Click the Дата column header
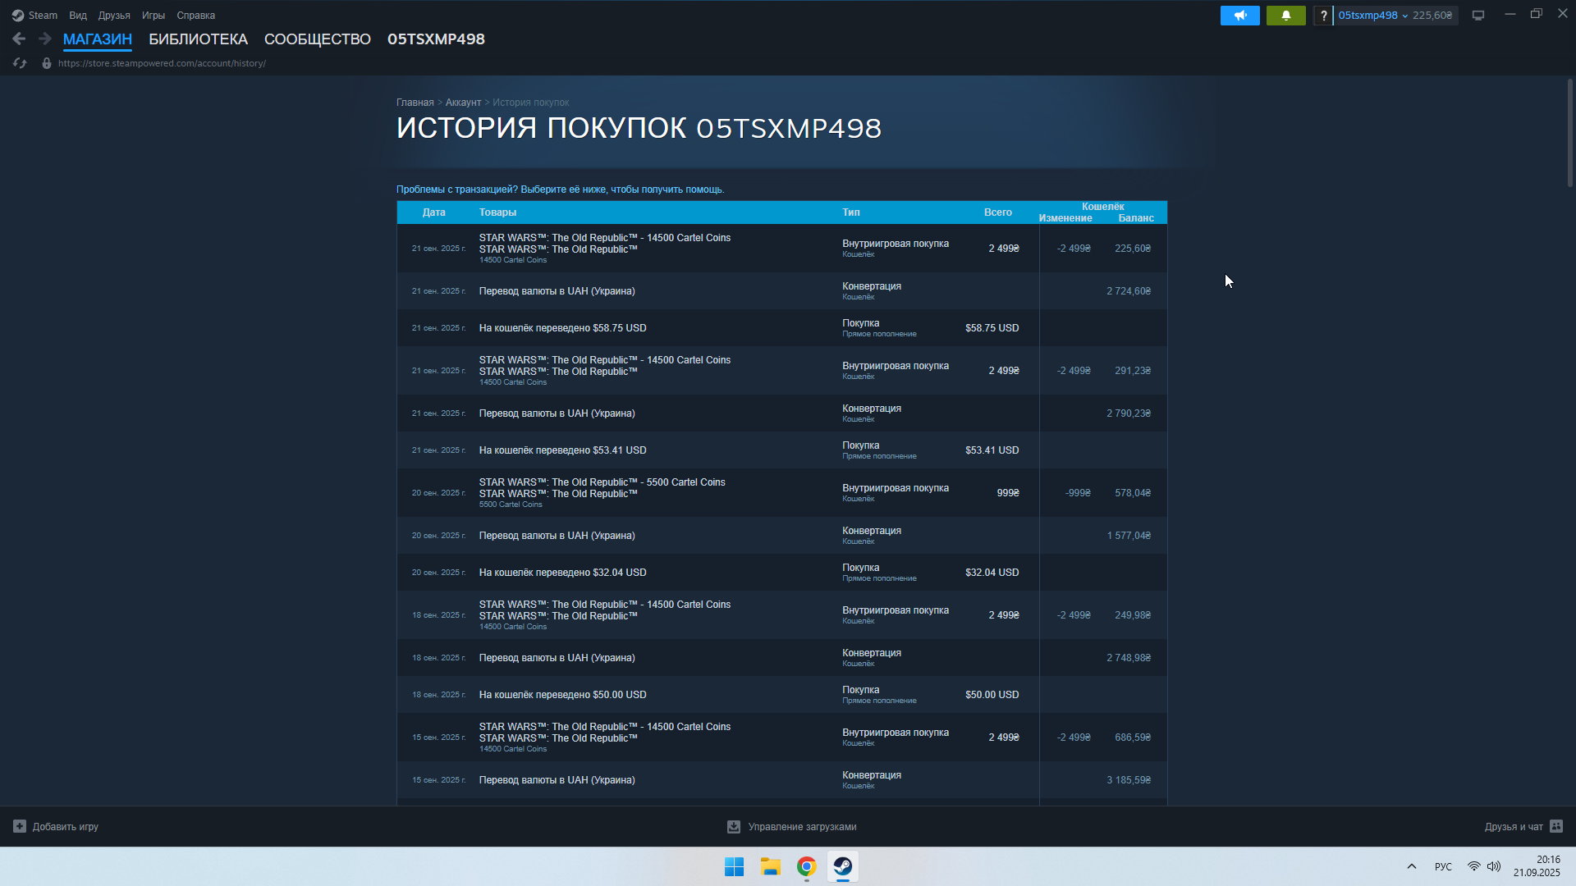 point(433,212)
